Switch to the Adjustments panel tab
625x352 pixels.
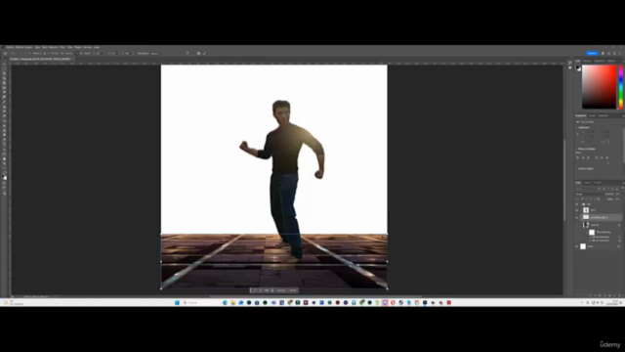point(593,115)
